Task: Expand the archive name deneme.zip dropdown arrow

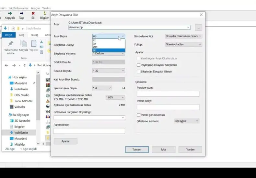Action: pyautogui.click(x=188, y=27)
